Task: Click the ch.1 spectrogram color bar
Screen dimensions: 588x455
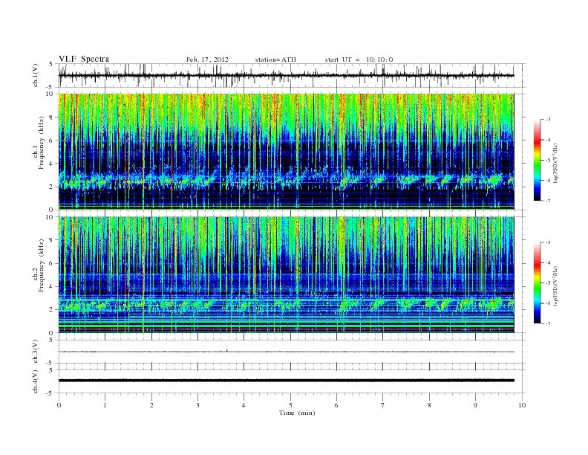Action: click(537, 160)
